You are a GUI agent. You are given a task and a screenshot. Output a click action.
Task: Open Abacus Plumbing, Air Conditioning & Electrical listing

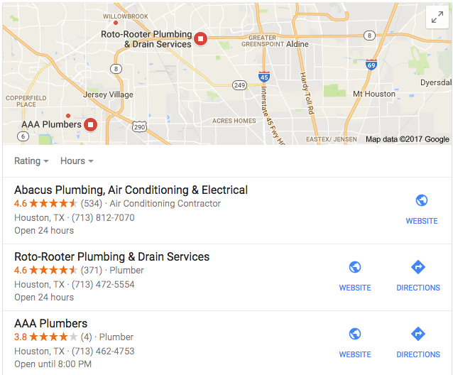[131, 190]
